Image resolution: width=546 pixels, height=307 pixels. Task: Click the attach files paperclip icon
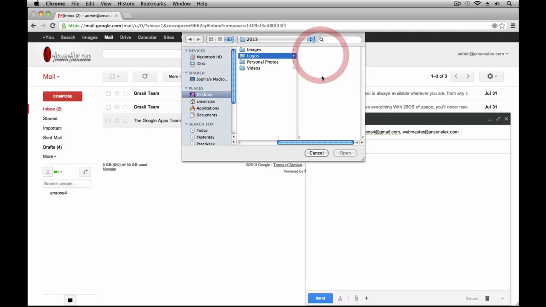point(356,298)
